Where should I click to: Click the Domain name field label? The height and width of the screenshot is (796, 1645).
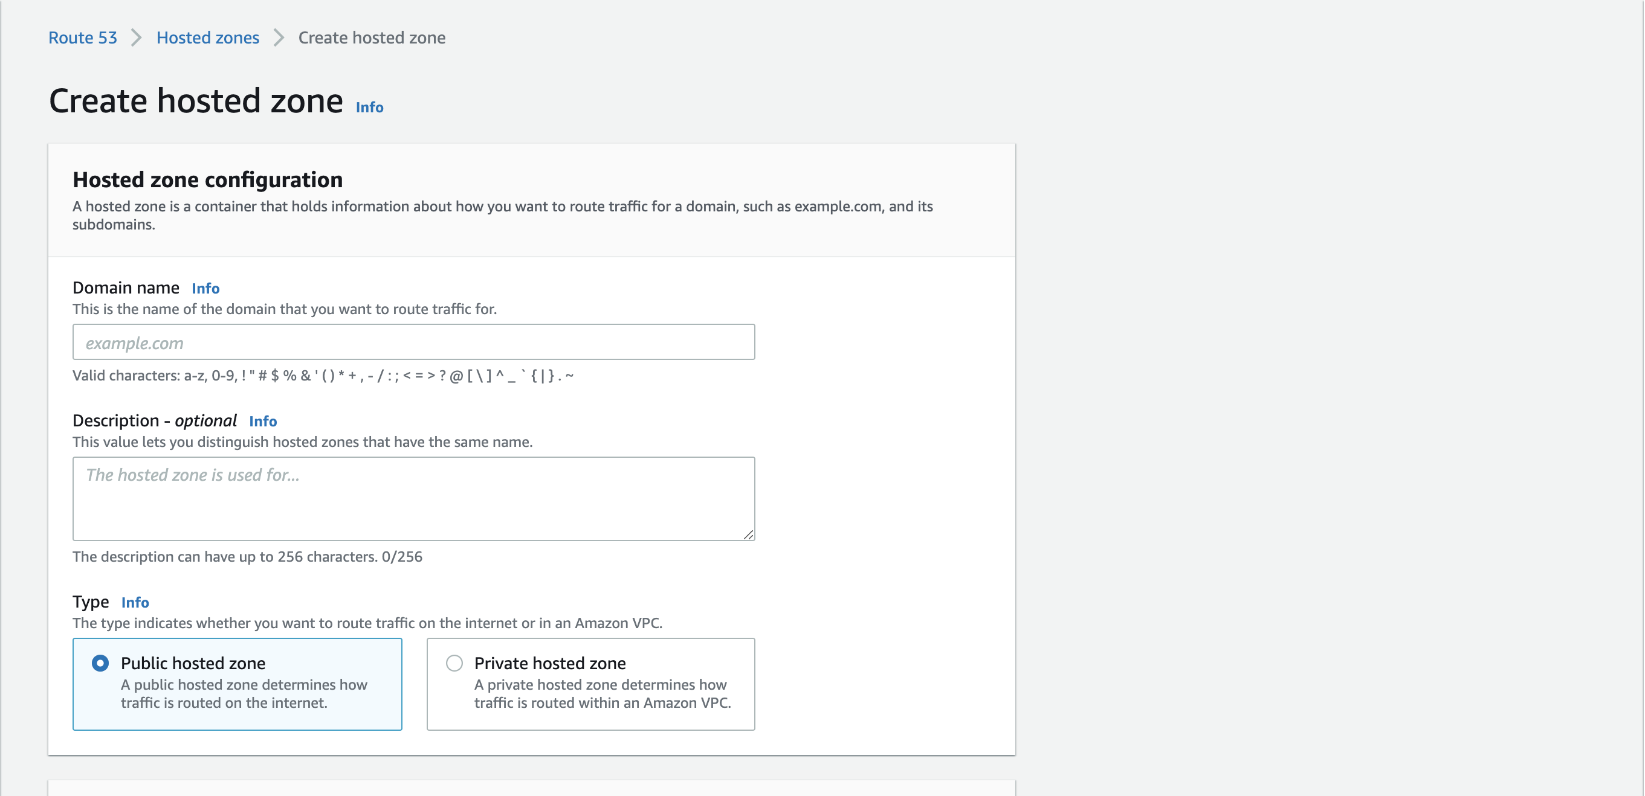pos(126,288)
